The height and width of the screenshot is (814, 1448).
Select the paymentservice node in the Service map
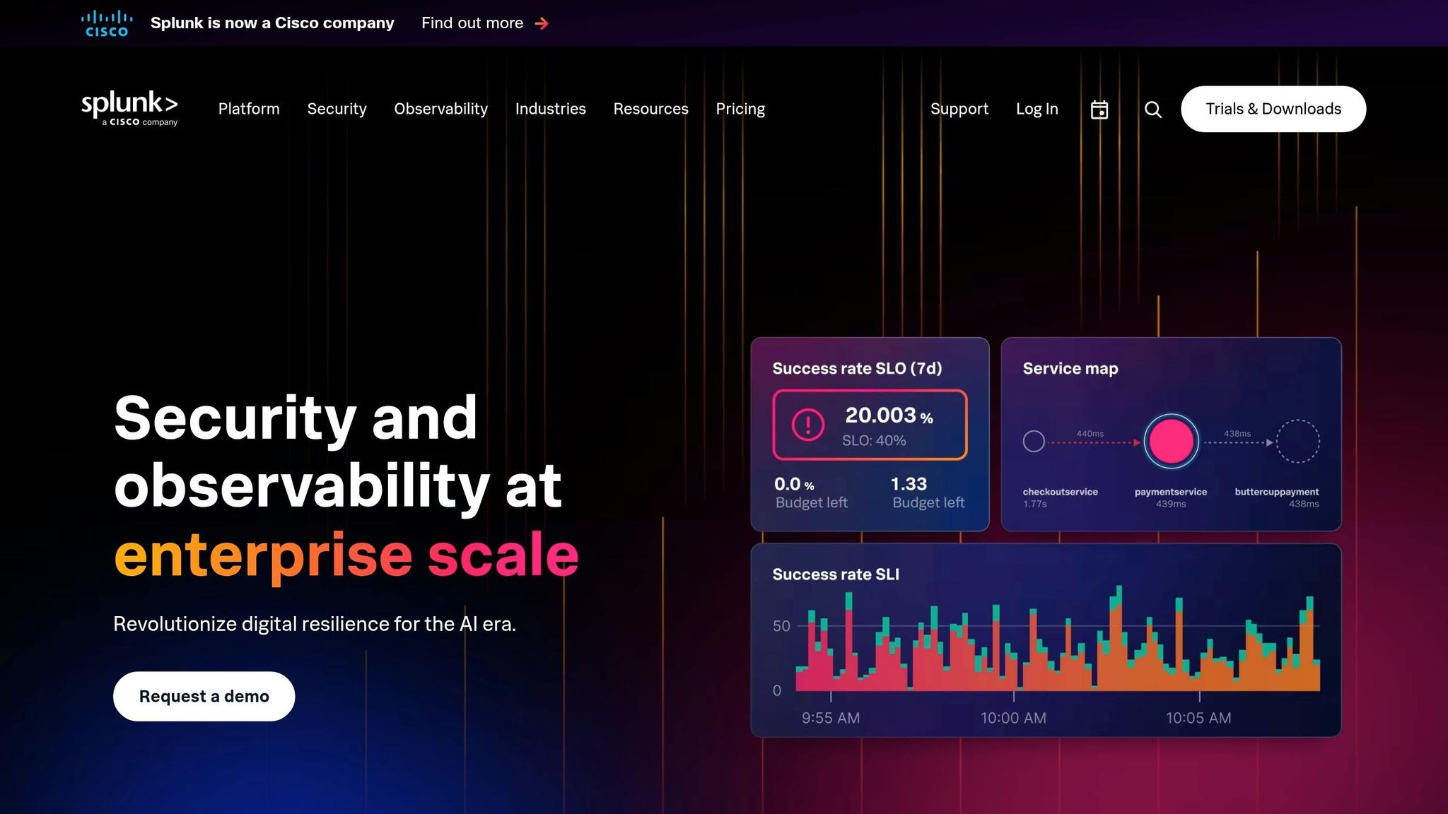[1171, 440]
